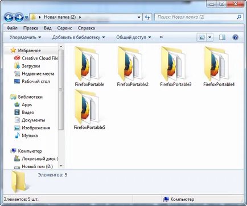247x206 pixels.
Task: Open the Музыка library
Action: point(30,136)
